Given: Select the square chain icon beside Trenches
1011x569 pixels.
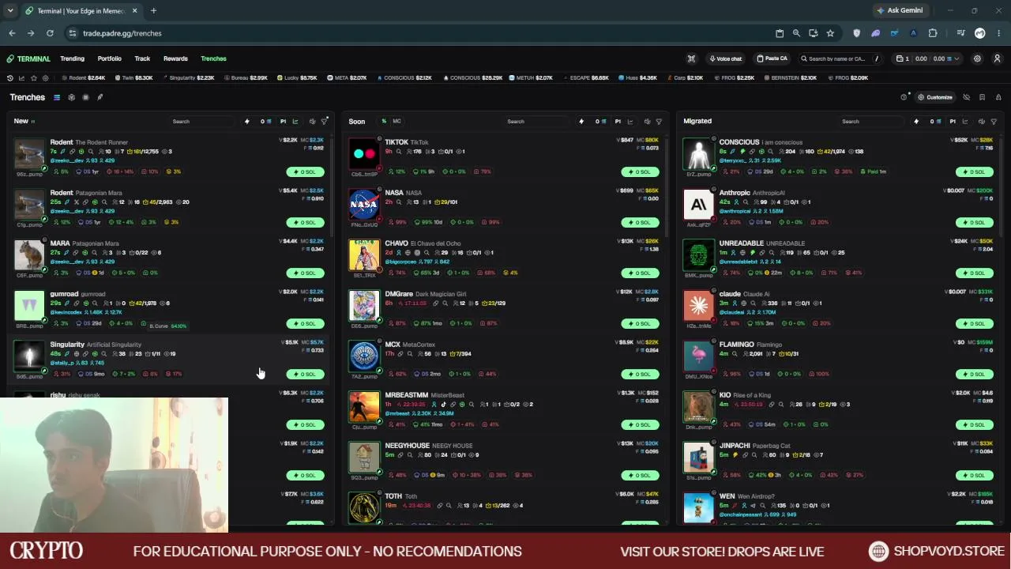Looking at the screenshot, I should click(85, 97).
